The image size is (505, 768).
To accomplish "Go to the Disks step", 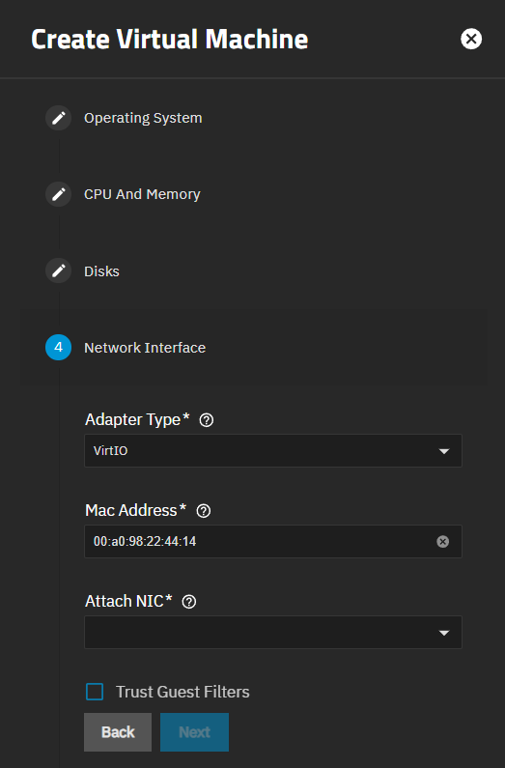I will (101, 270).
